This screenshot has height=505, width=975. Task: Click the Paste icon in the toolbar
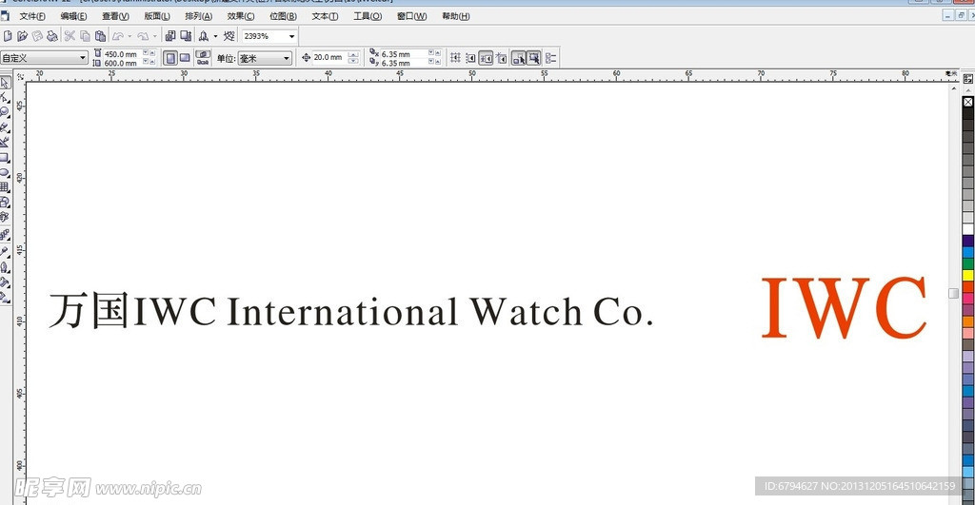[x=100, y=36]
